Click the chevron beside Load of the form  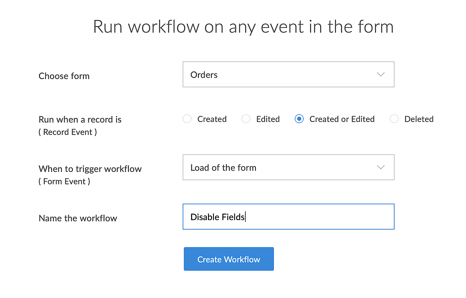[381, 168]
